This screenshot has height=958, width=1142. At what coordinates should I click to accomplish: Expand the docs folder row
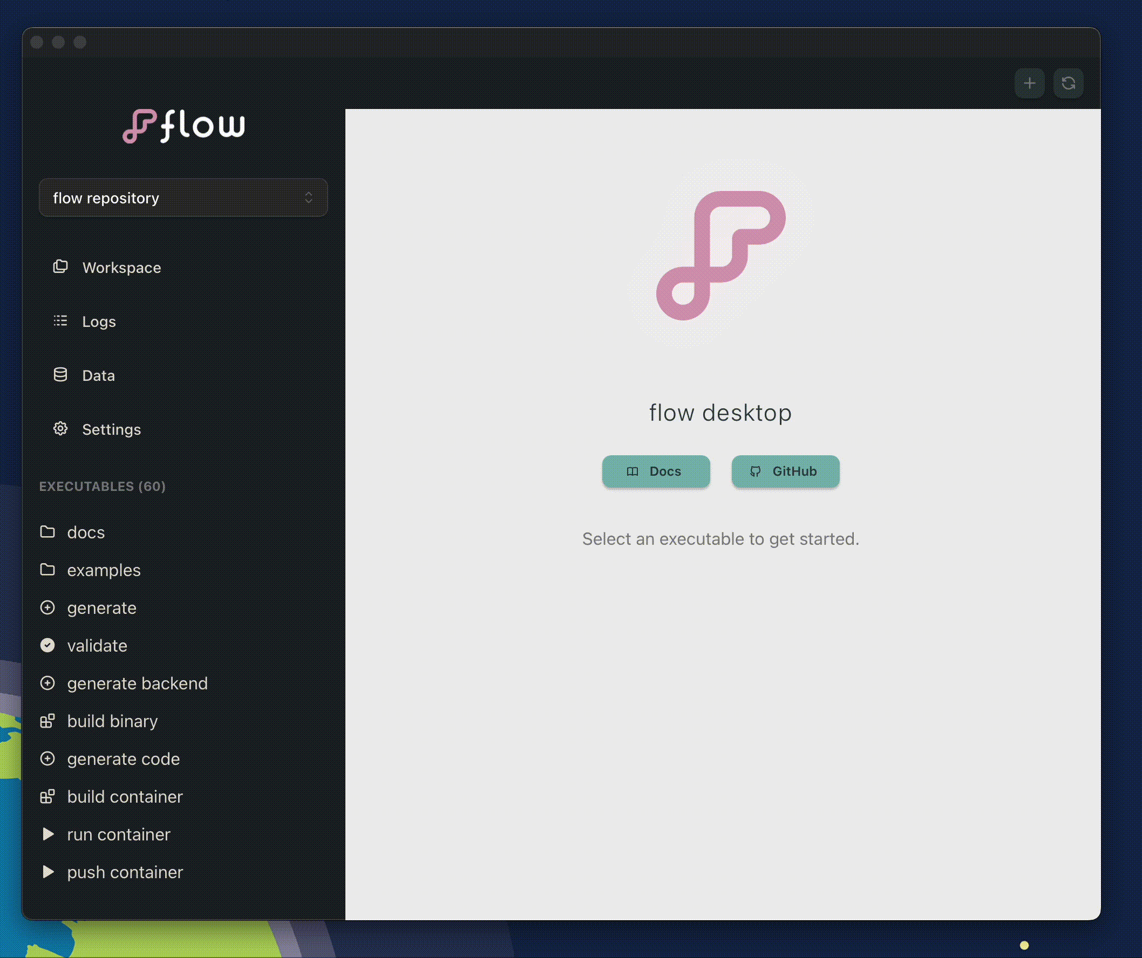click(183, 532)
